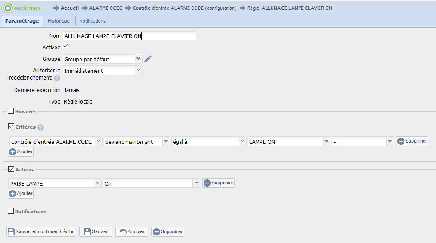Click into the Nom text field
Screen dimensions: 436x243
pyautogui.click(x=129, y=36)
